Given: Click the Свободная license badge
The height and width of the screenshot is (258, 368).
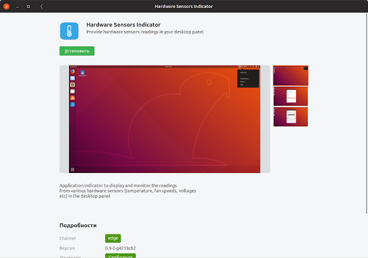Looking at the screenshot, I should tap(120, 256).
